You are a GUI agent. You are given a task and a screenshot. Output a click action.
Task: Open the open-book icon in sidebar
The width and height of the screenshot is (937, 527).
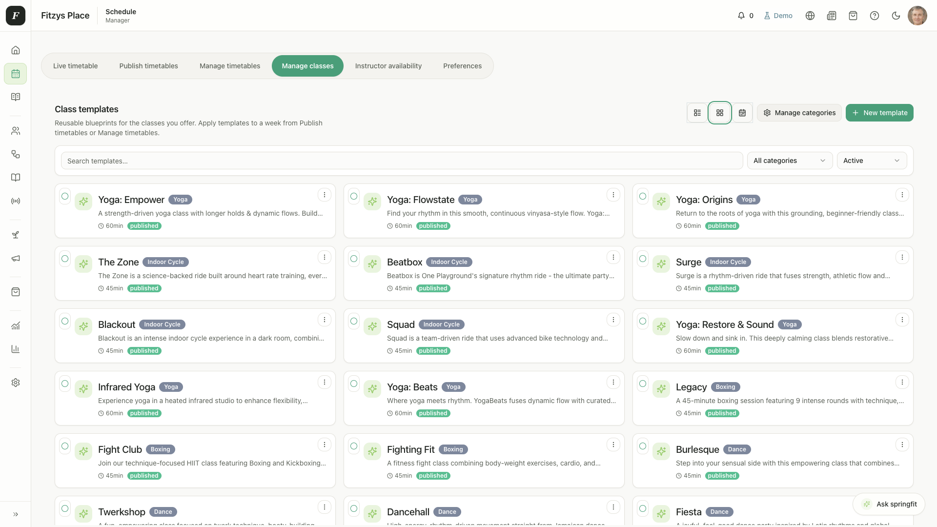pos(16,178)
